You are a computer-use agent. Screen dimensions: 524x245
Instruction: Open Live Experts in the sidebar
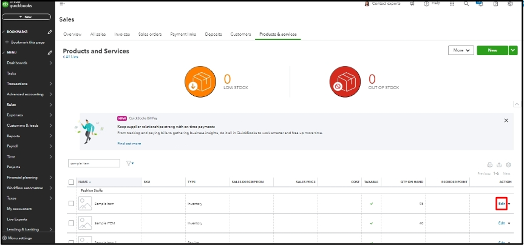coord(17,220)
